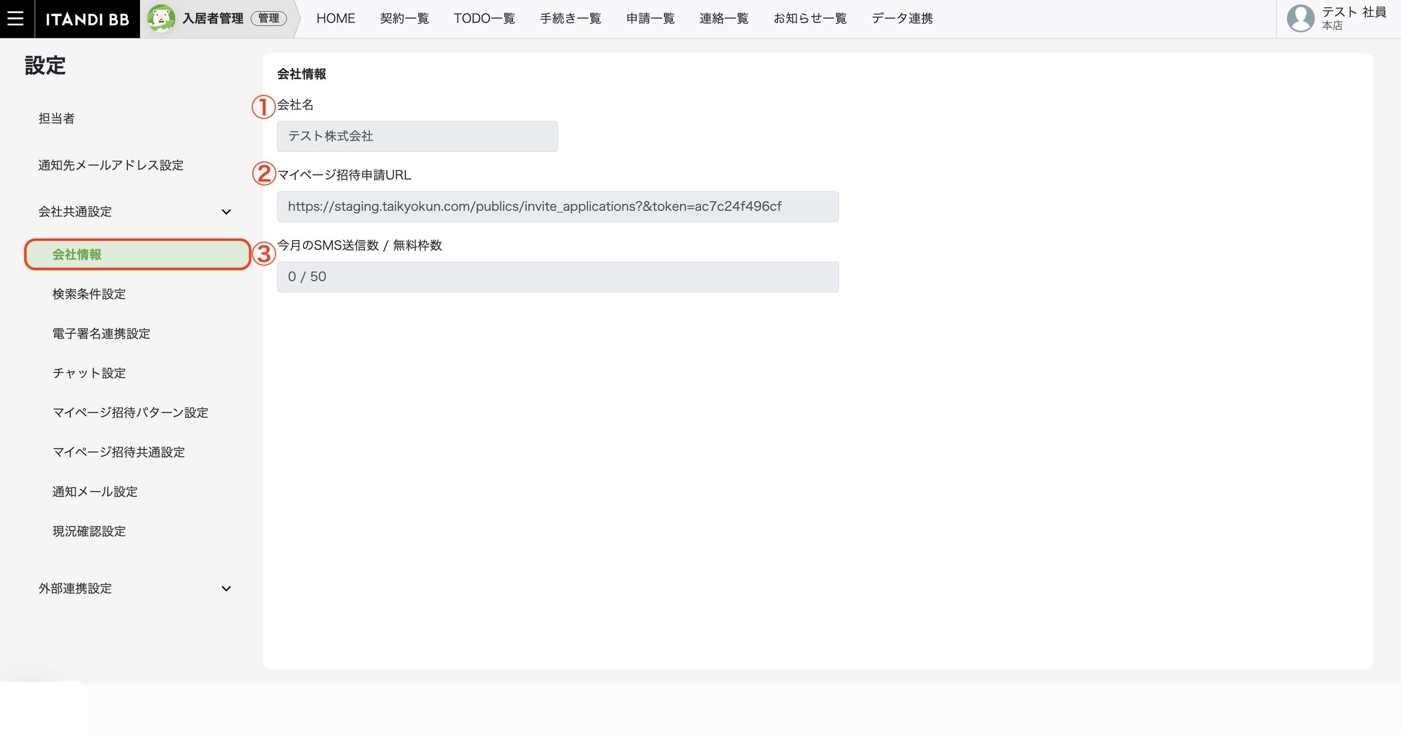Open 連絡一覧 in the navigation bar

tap(724, 19)
